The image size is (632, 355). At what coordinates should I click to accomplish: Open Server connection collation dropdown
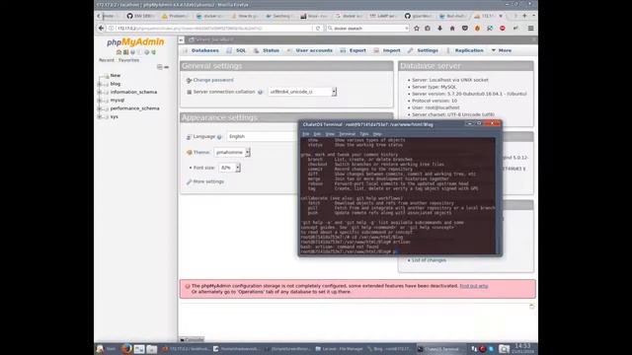(302, 92)
